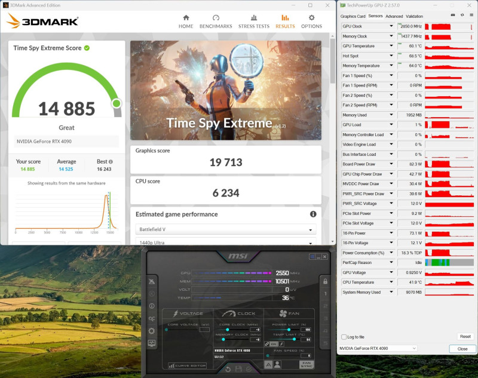Open Afterburner CURVE EDITOR
The image size is (478, 378).
coord(187,365)
